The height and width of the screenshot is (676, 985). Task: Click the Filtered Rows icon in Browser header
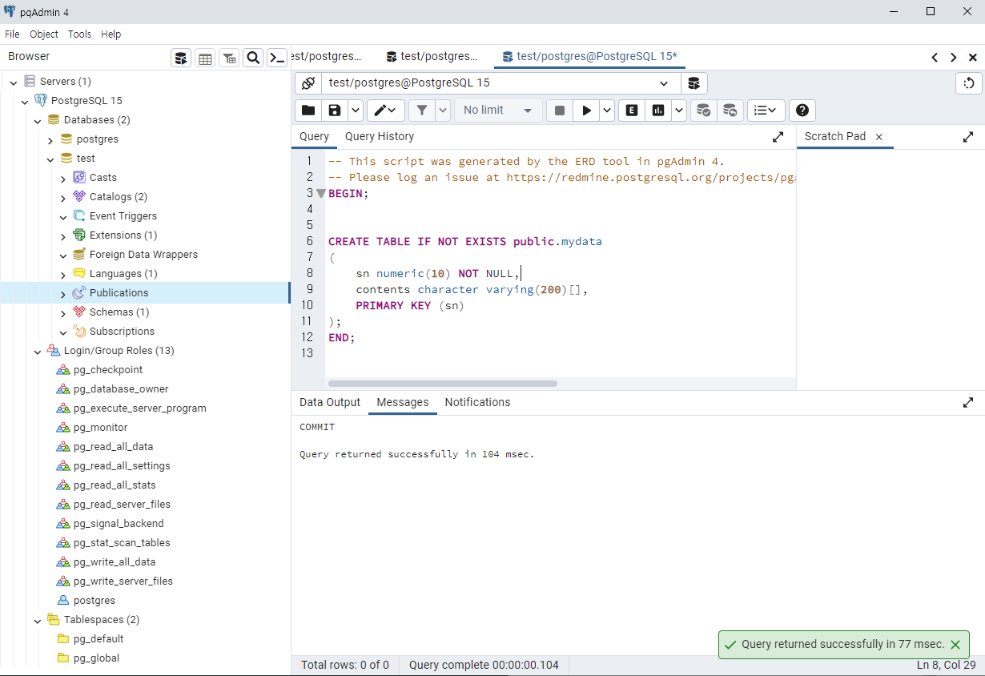229,58
